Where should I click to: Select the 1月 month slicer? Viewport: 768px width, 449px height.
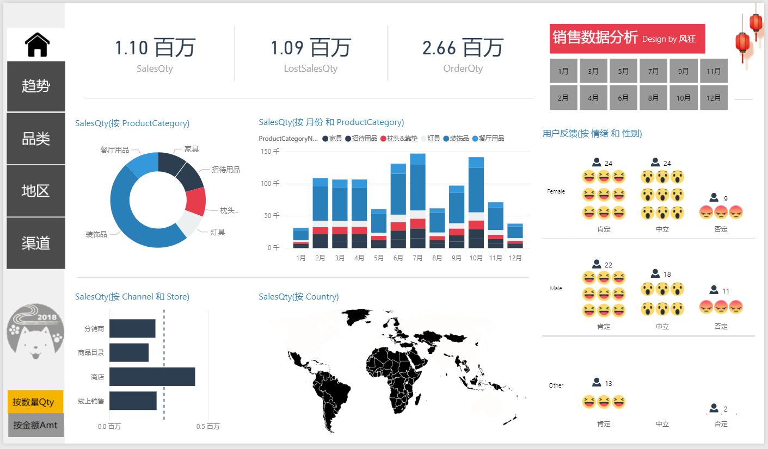pos(563,71)
